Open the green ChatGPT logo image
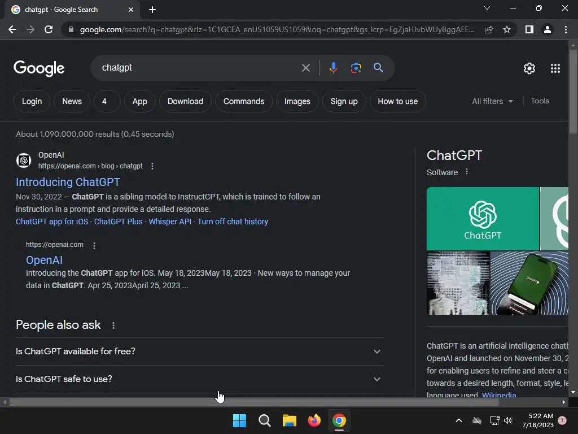Viewport: 578px width, 434px height. [x=483, y=219]
